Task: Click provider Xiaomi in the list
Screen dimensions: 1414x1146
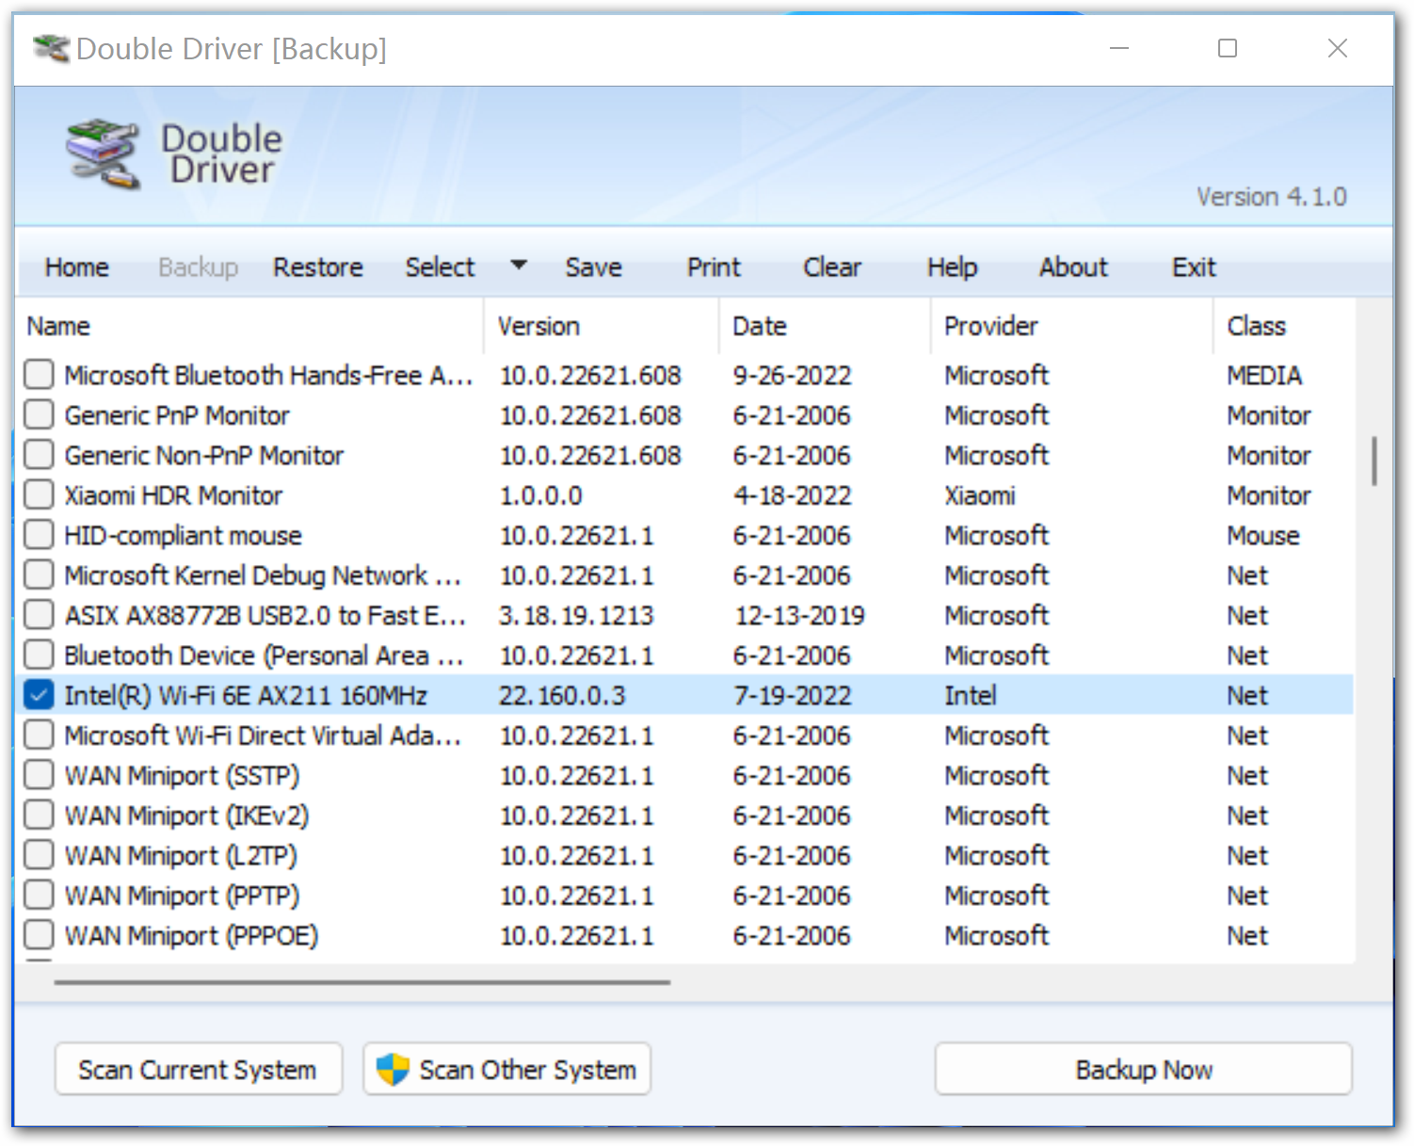Action: tap(980, 495)
